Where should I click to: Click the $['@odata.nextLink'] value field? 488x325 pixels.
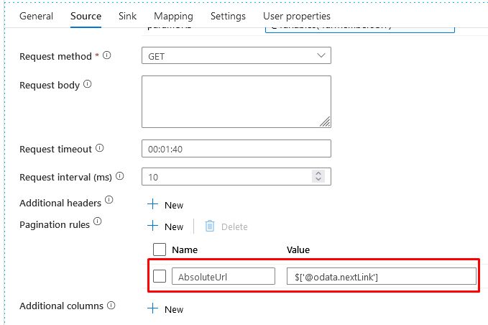click(x=381, y=276)
